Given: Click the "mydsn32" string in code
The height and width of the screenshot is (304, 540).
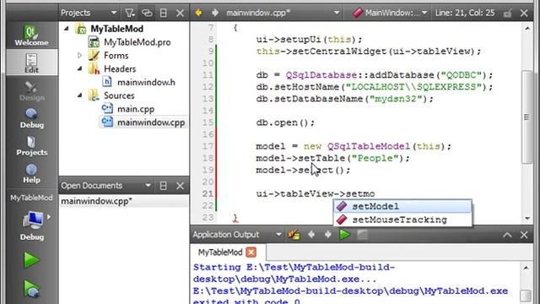Looking at the screenshot, I should pyautogui.click(x=396, y=99).
